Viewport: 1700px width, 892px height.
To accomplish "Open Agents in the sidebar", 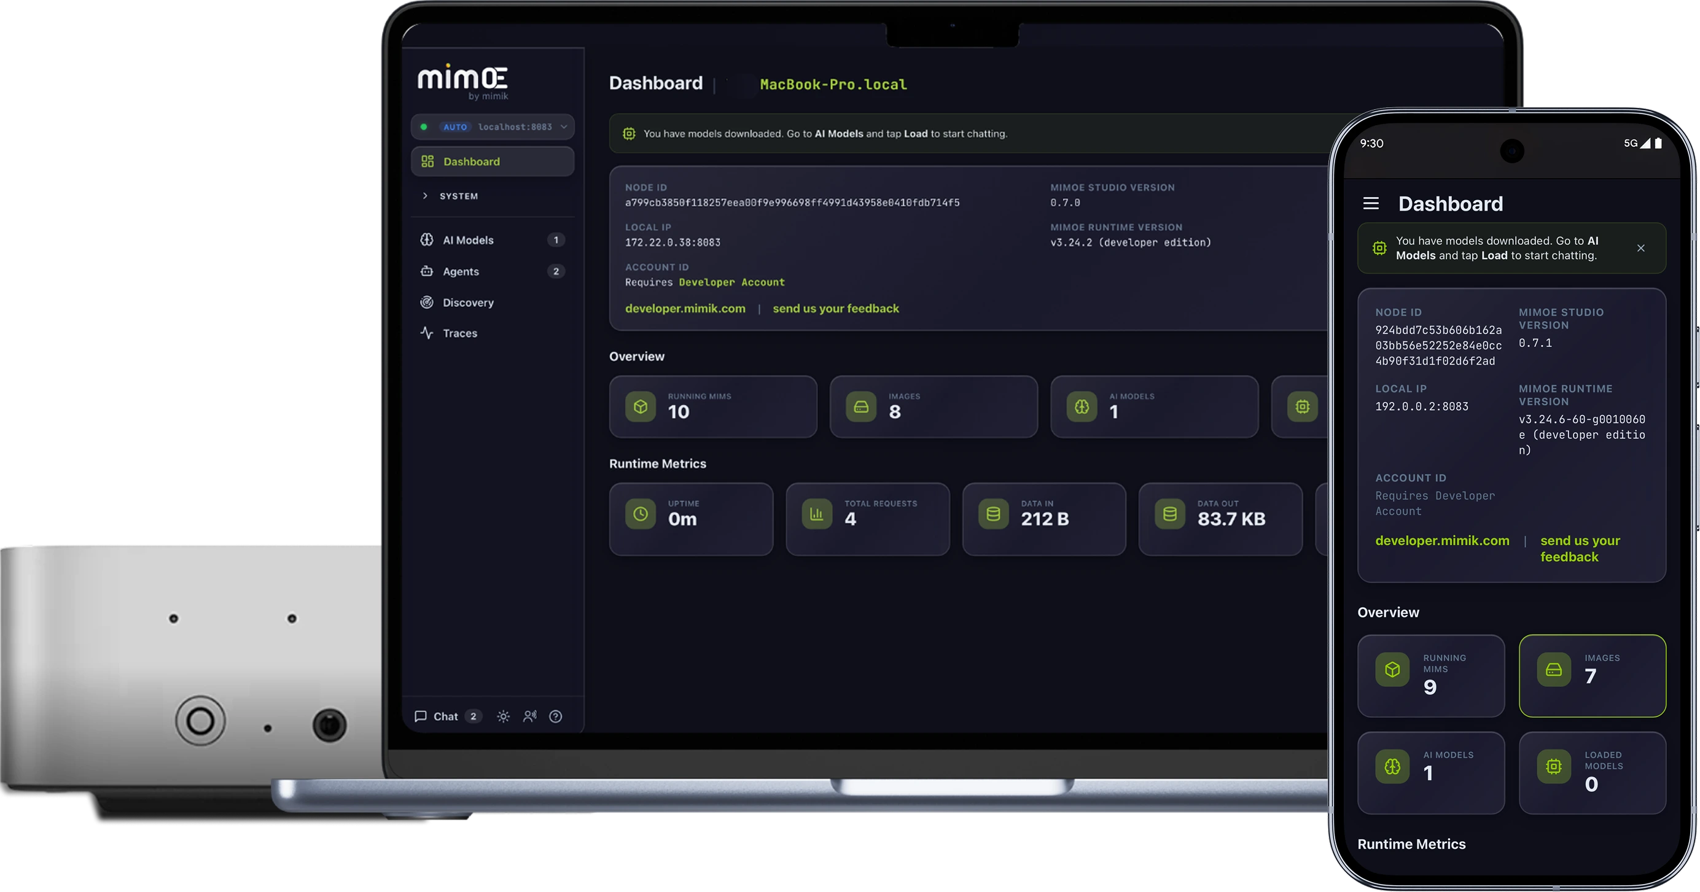I will 493,271.
